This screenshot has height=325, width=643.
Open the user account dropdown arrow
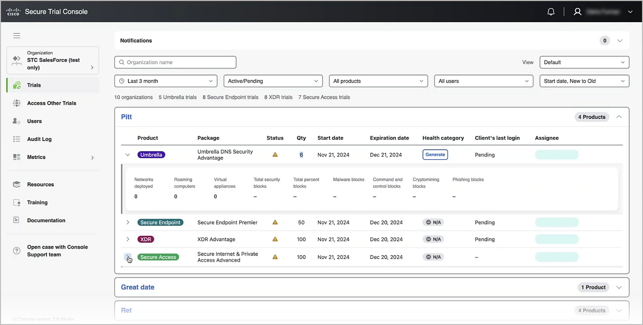(x=630, y=12)
